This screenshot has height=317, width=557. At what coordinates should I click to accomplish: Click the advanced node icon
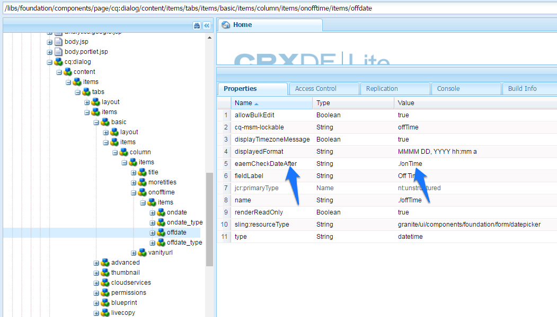105,263
